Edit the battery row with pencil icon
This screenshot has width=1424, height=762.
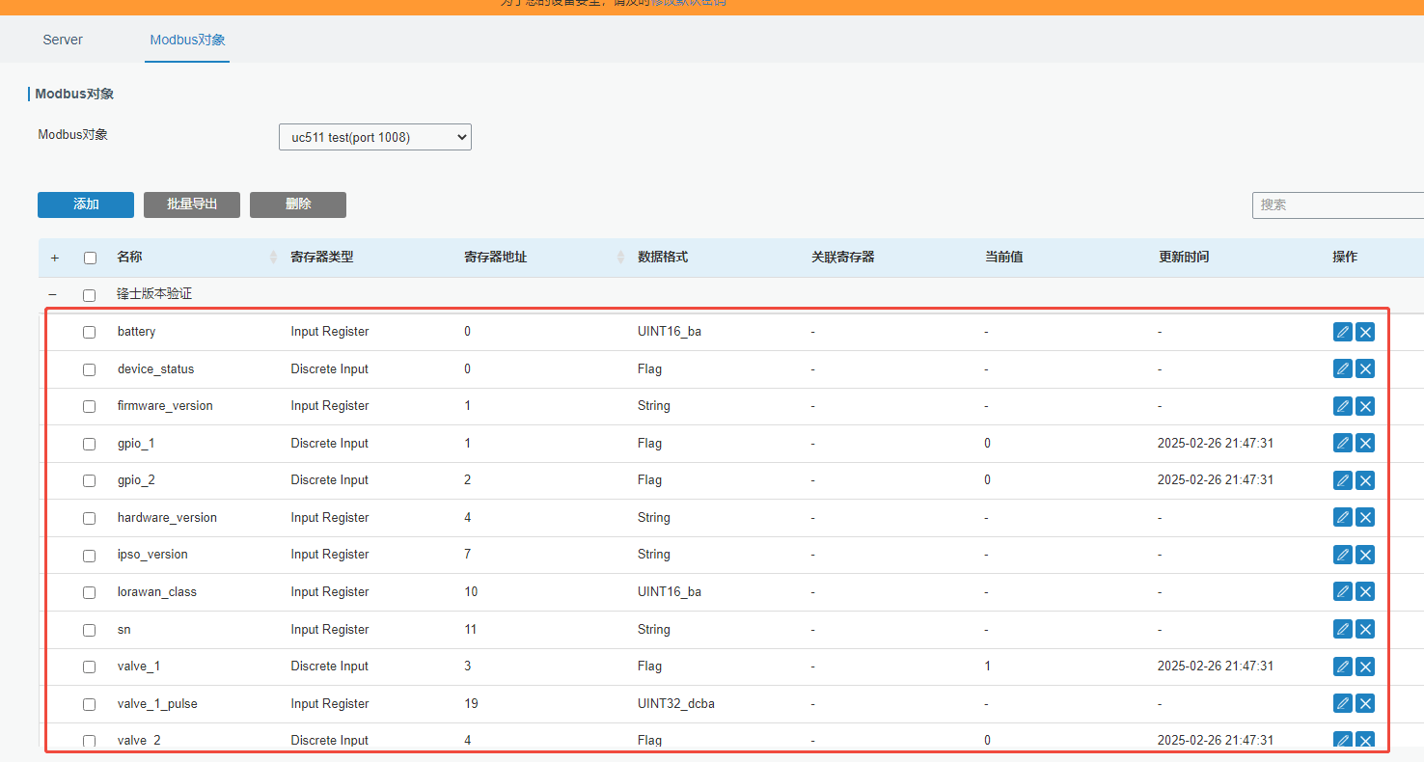[x=1342, y=332]
